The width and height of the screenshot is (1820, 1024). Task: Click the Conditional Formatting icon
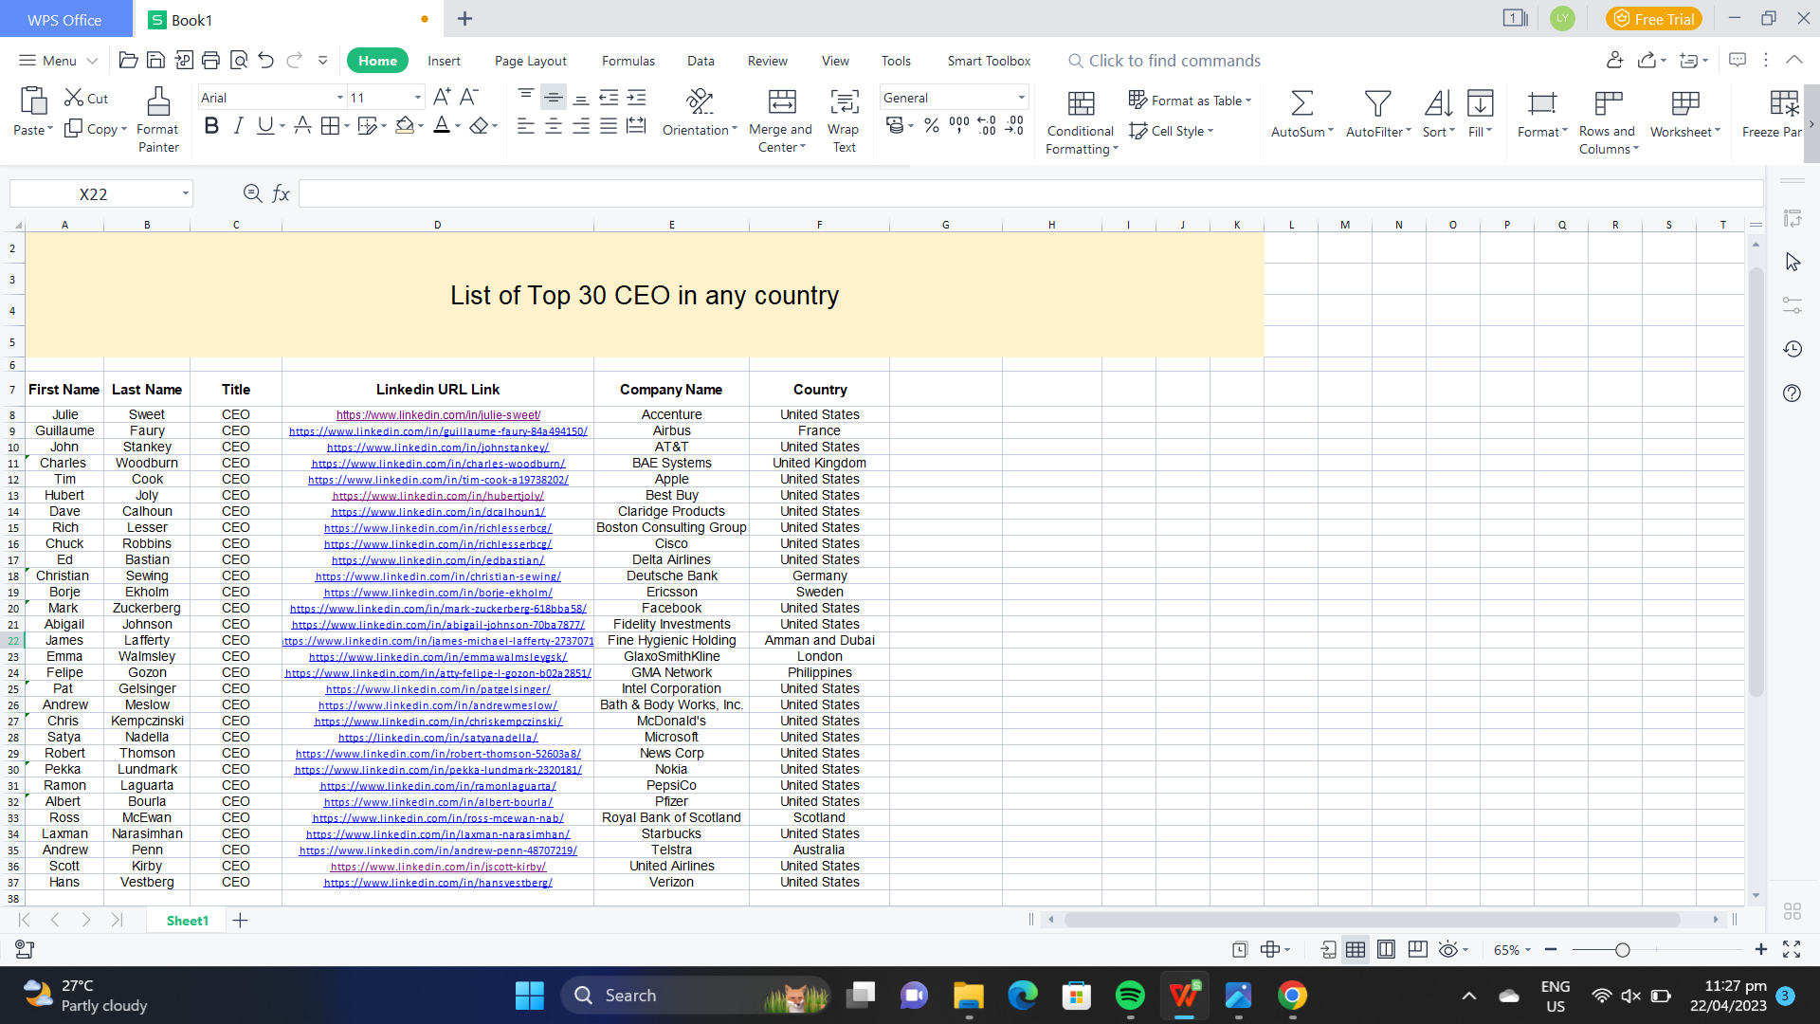point(1081,102)
